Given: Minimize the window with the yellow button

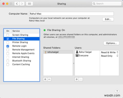Looking at the screenshot, I should click(7, 4).
